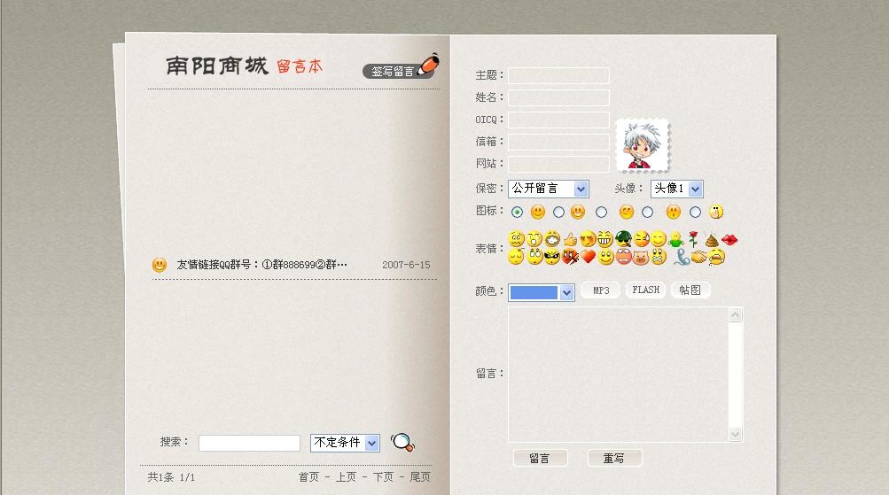Click the OICQ input field
Viewport: 889px width, 495px height.
pos(558,120)
